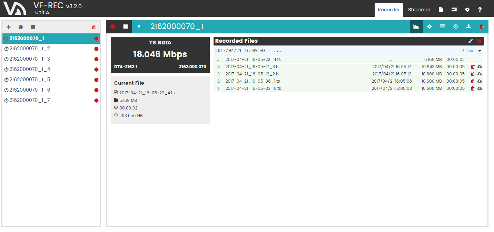Download file 2017-04-21_16-05-17_3.ts

[x=480, y=67]
